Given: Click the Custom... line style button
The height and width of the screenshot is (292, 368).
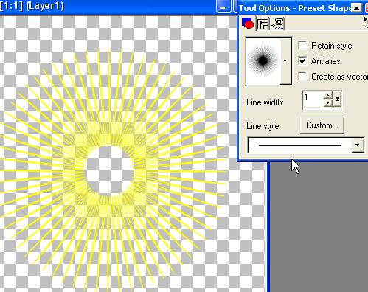Looking at the screenshot, I should click(x=322, y=125).
